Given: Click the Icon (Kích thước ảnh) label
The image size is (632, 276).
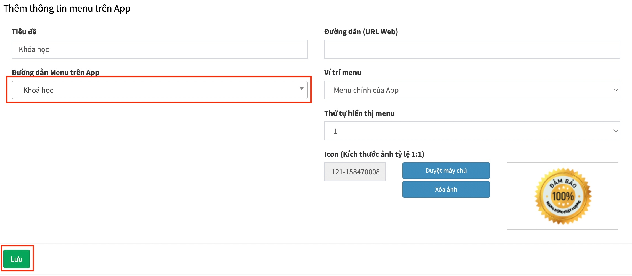Looking at the screenshot, I should [x=374, y=154].
